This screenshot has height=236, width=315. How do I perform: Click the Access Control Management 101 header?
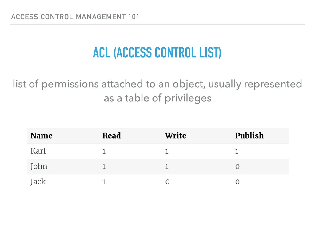coord(75,17)
